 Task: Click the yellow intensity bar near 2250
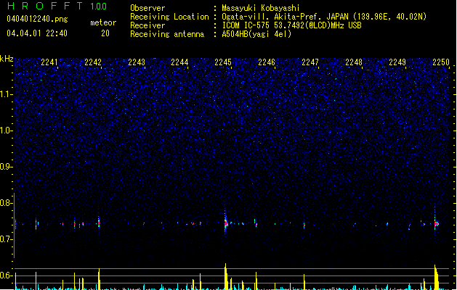436,277
